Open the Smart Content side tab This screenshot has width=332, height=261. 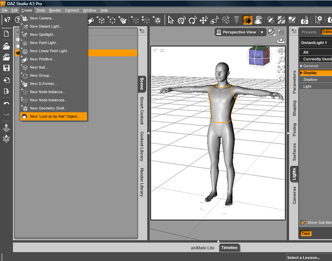pyautogui.click(x=142, y=111)
